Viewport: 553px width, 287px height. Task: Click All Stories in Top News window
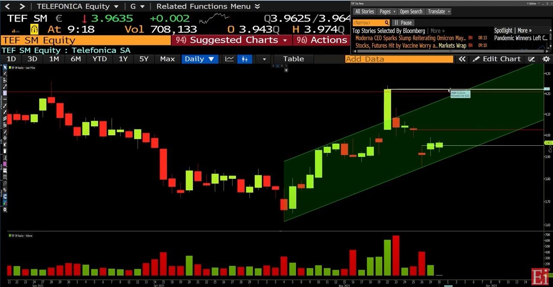coord(364,12)
